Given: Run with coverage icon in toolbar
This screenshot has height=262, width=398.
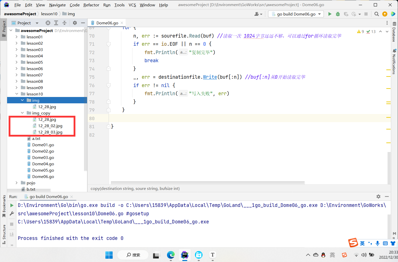Looking at the screenshot, I should (346, 14).
